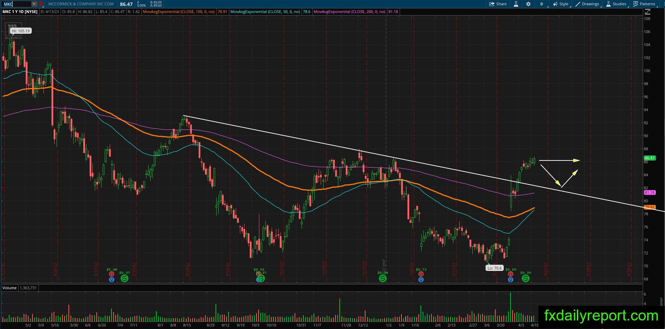Viewport: 665px width, 329px height.
Task: Click the last price 86.47 in header
Action: click(x=126, y=4)
